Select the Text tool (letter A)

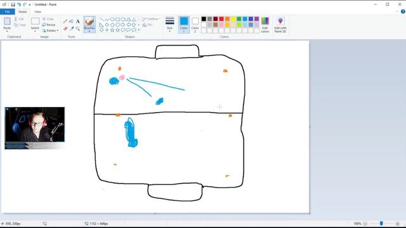pyautogui.click(x=77, y=21)
